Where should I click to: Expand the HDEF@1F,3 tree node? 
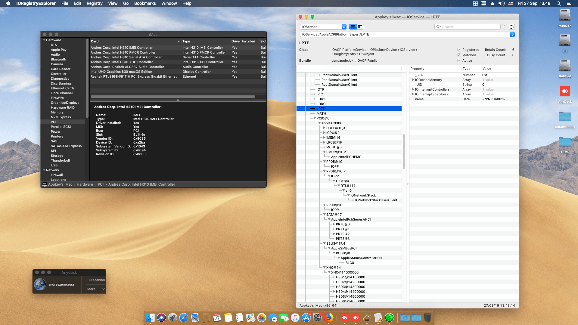(324, 128)
